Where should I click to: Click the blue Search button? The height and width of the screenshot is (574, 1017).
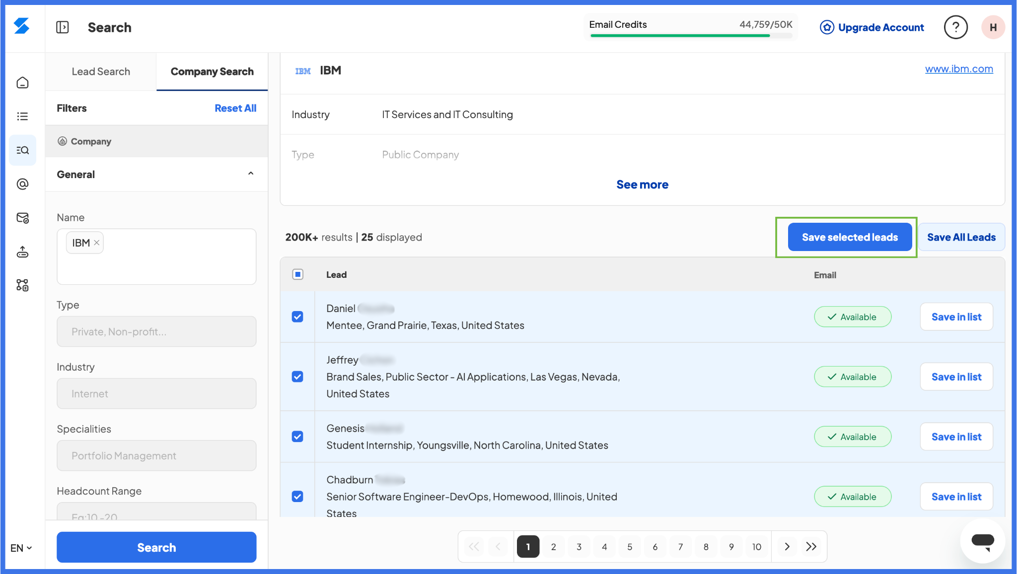(156, 547)
